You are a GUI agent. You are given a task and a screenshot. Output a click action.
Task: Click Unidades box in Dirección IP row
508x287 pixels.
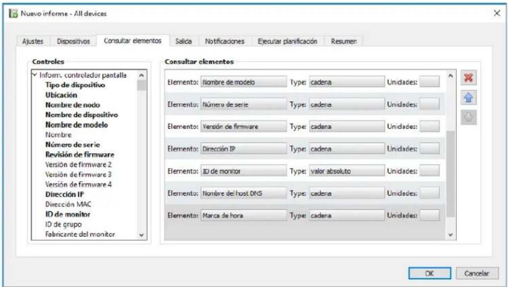pos(430,149)
